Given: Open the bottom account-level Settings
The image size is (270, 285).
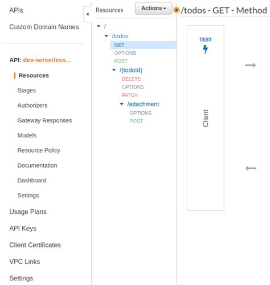Looking at the screenshot, I should [21, 278].
